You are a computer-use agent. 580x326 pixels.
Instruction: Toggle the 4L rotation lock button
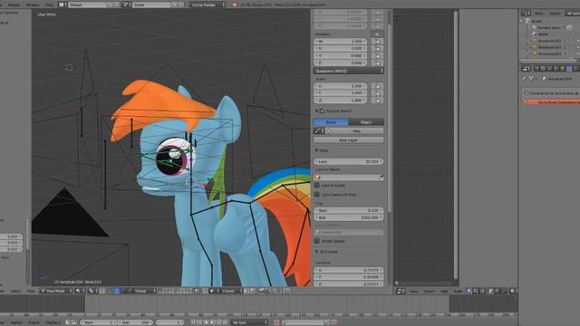click(x=377, y=34)
